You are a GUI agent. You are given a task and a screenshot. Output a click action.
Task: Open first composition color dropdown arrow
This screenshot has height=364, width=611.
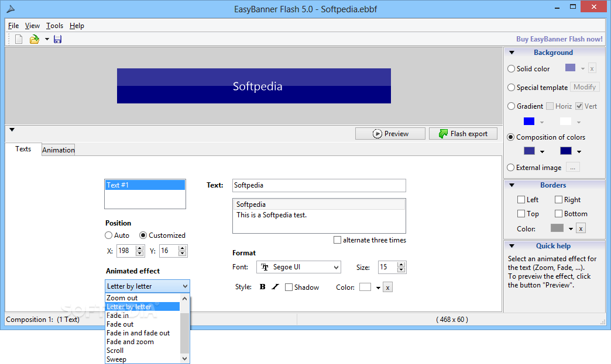(542, 152)
